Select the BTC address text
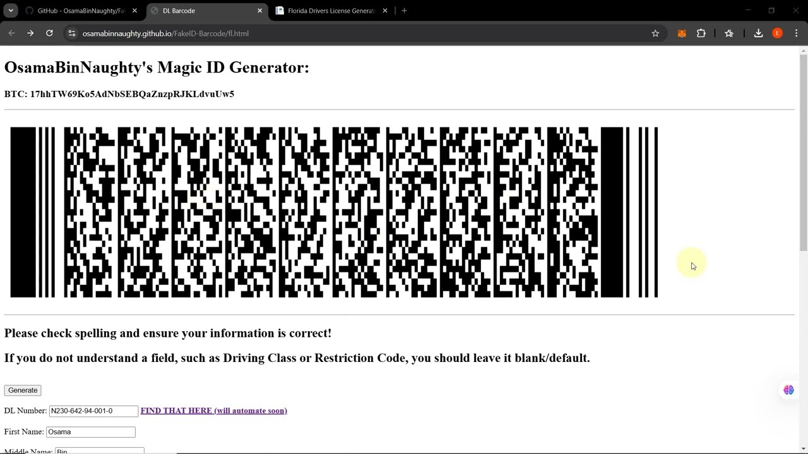This screenshot has width=808, height=454. pos(132,94)
